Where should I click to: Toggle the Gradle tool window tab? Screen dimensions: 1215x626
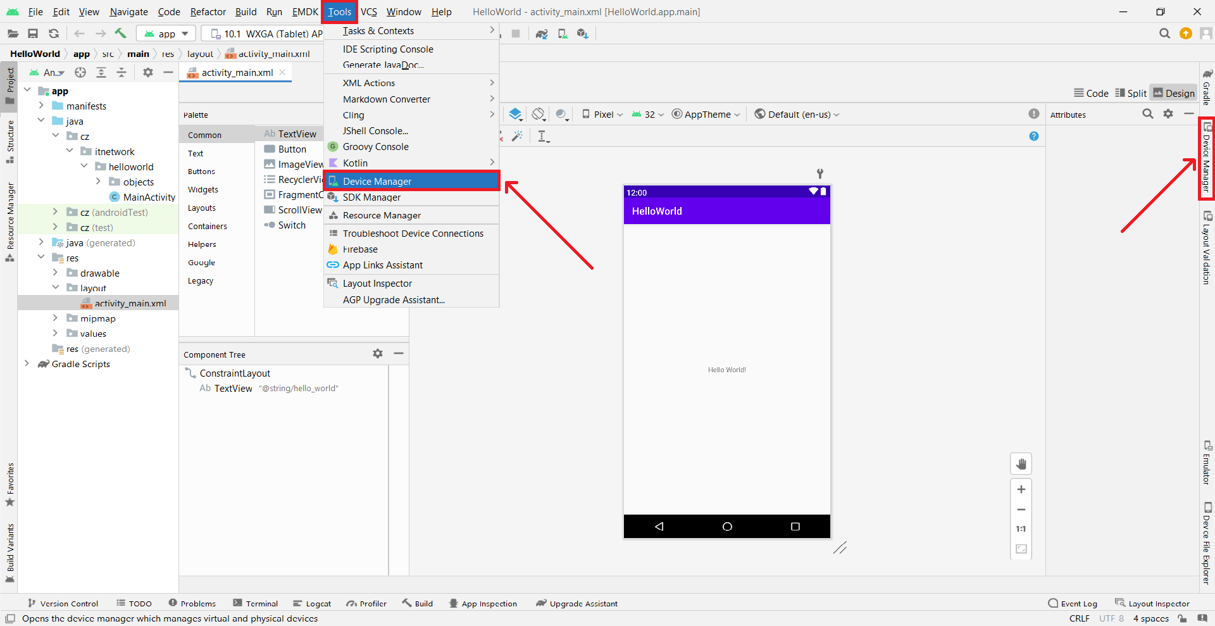[1207, 87]
